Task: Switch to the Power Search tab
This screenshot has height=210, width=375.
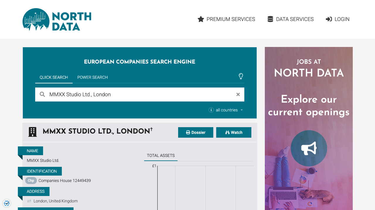Action: 93,77
